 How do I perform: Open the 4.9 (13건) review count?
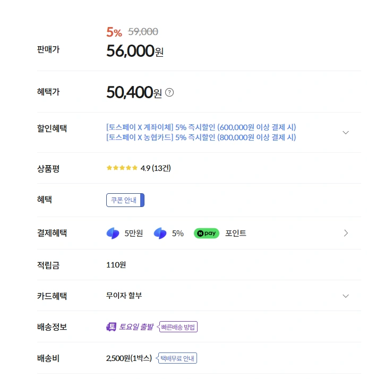tap(156, 168)
